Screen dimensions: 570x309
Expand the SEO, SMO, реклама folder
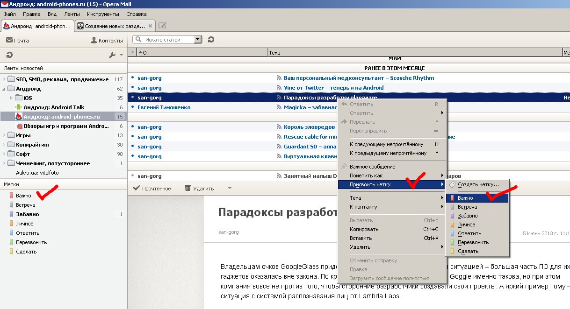(4, 79)
